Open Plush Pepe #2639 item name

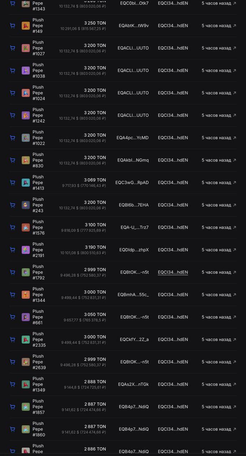39,362
